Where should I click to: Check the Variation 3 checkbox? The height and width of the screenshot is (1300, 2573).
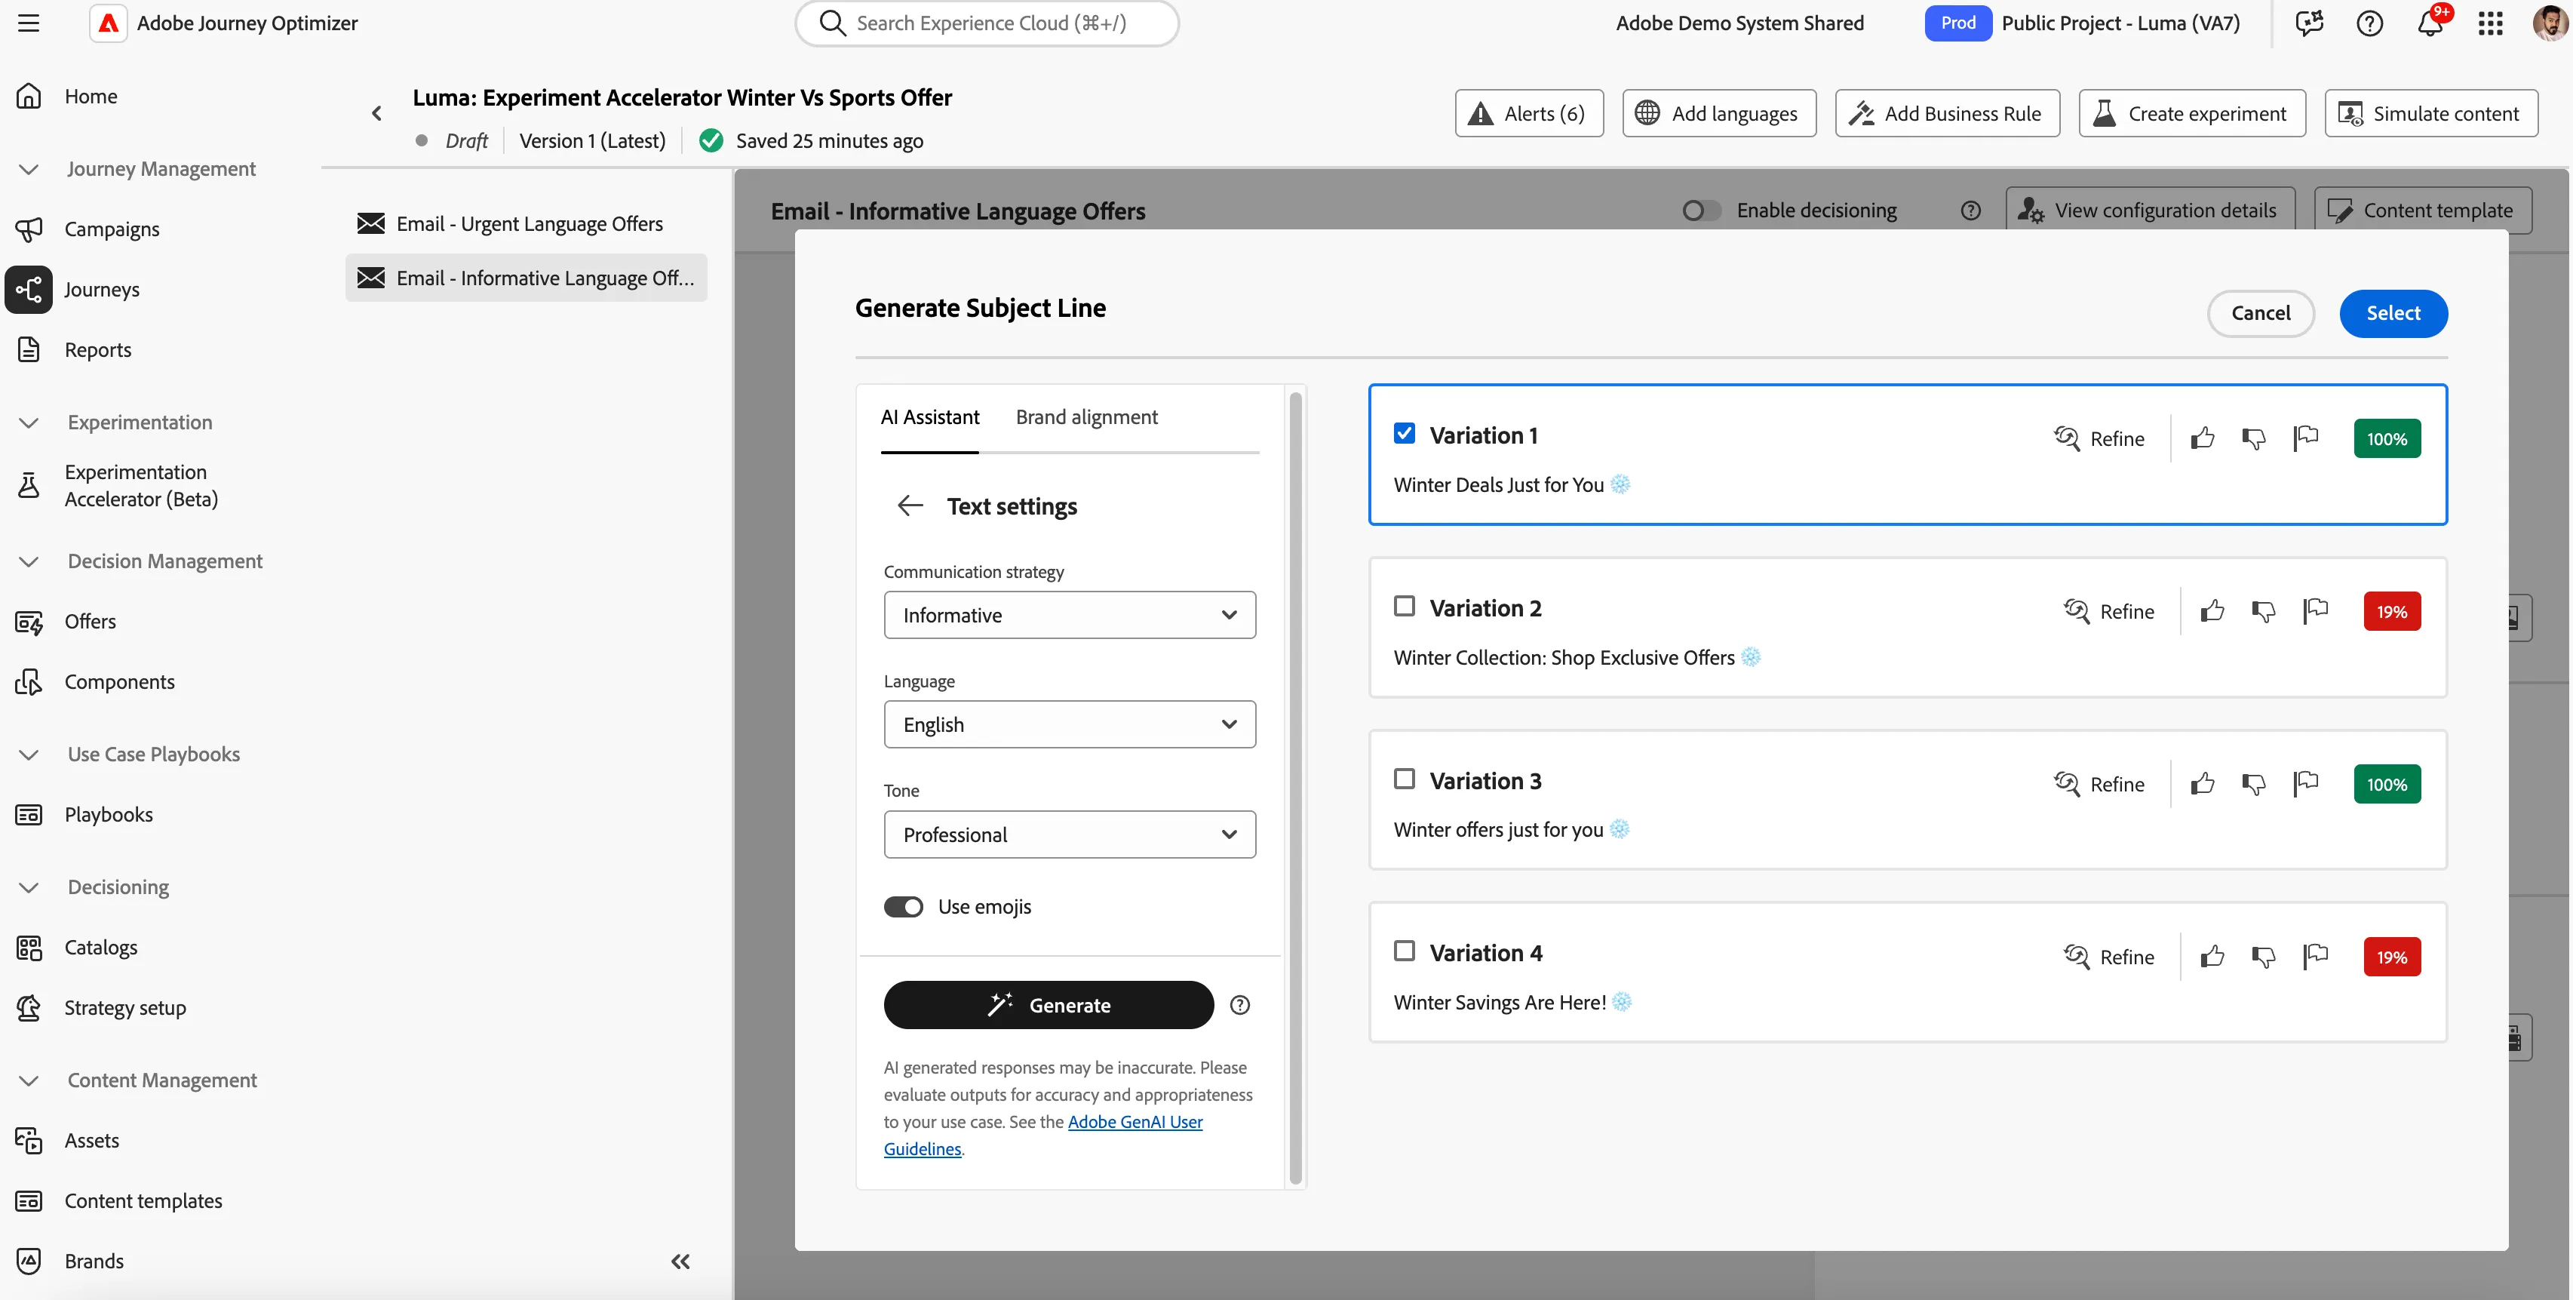coord(1405,779)
